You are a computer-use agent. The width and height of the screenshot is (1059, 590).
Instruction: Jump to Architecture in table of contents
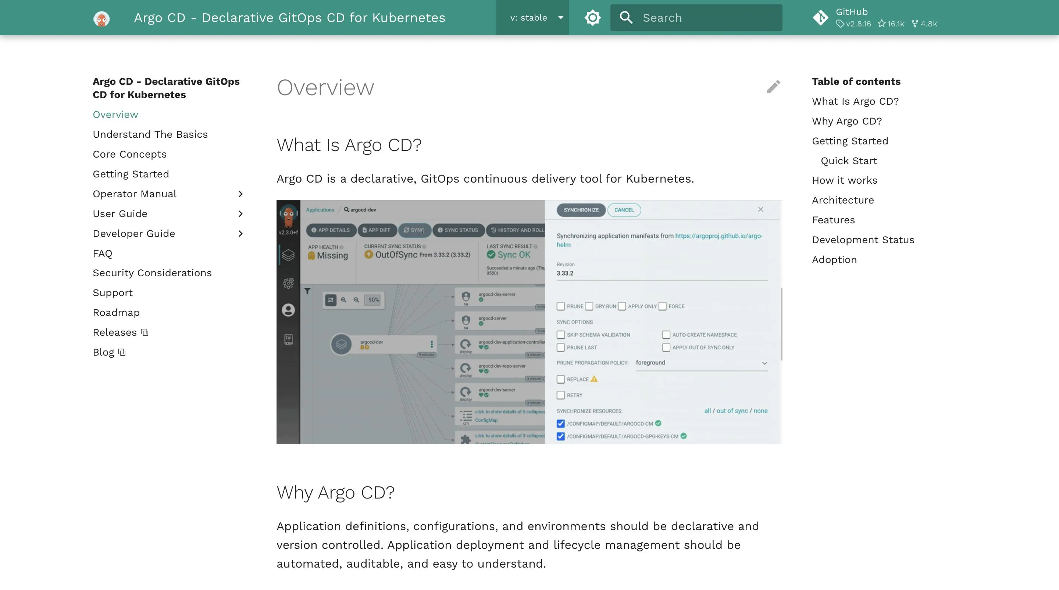pos(843,200)
